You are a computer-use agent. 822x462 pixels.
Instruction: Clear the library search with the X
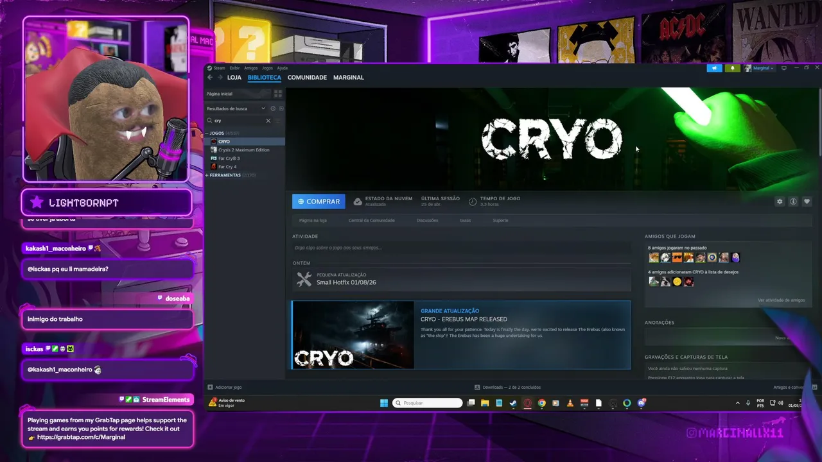[268, 121]
